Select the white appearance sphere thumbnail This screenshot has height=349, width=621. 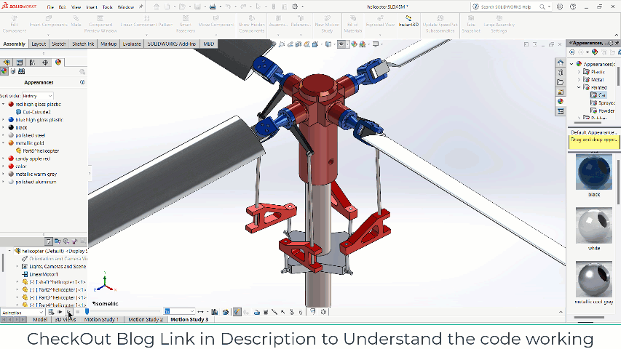click(x=593, y=226)
